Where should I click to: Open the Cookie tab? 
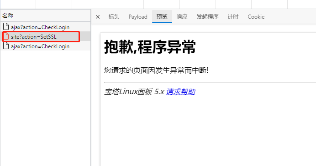point(256,17)
